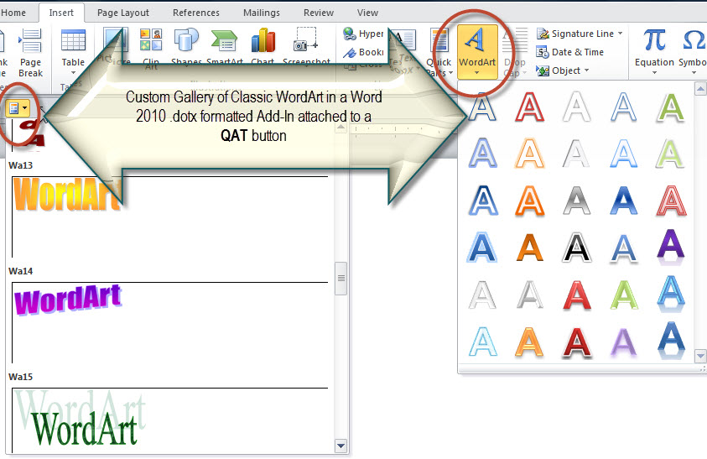This screenshot has height=459, width=707.
Task: Insert Date & Time
Action: 570,52
